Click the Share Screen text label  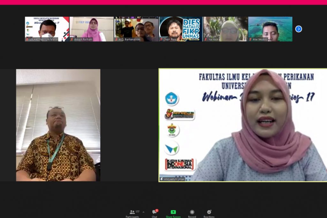[x=173, y=216]
